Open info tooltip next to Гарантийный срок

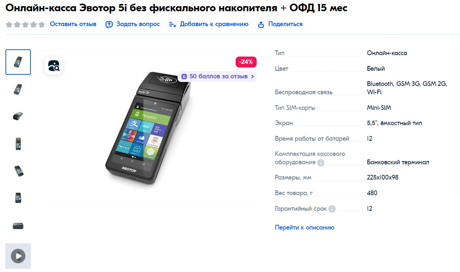332,209
